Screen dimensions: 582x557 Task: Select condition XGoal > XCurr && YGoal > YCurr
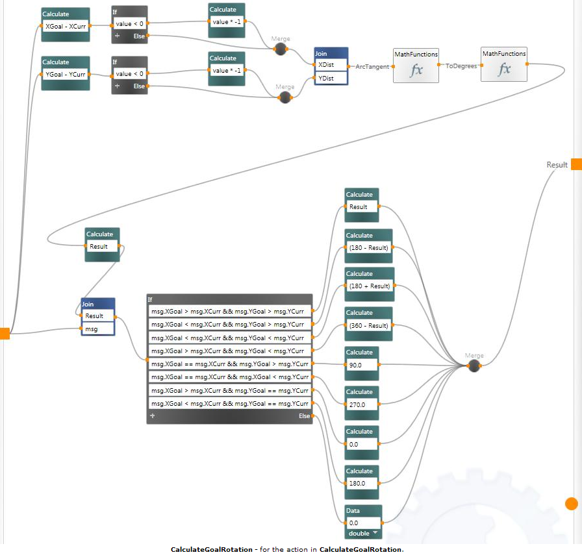pyautogui.click(x=230, y=312)
